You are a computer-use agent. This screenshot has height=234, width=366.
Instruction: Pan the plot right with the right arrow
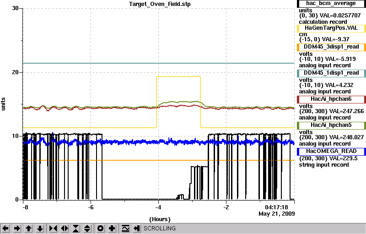coord(17,228)
